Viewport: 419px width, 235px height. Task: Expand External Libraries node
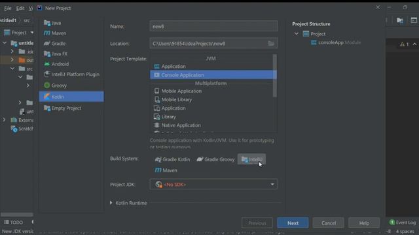pyautogui.click(x=5, y=120)
